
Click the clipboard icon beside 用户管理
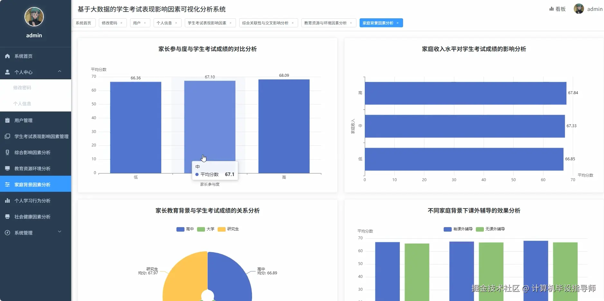pos(7,120)
